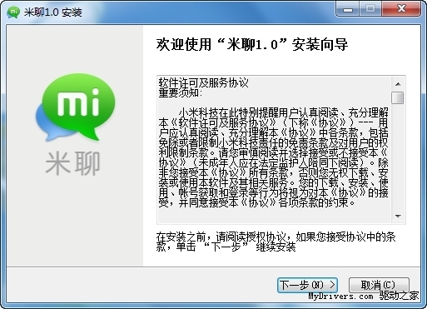Click the window title 米聊1.0 安装

52,12
